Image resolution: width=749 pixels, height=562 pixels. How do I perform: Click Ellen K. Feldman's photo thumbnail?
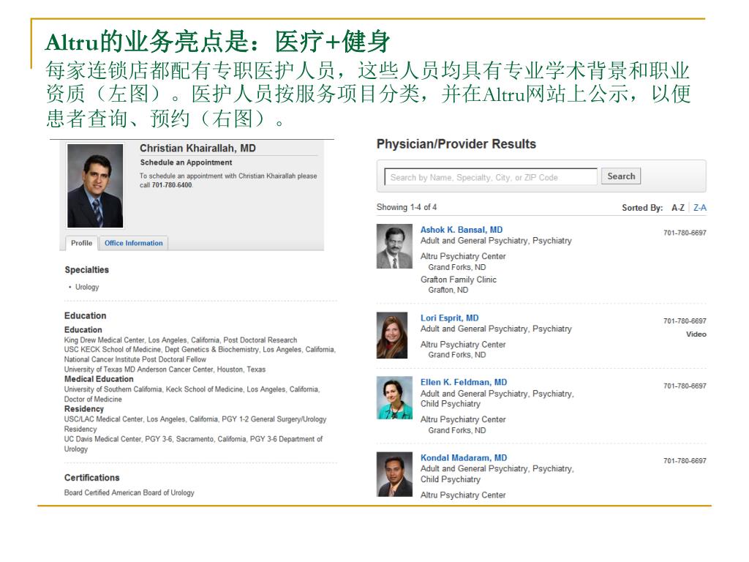click(394, 397)
